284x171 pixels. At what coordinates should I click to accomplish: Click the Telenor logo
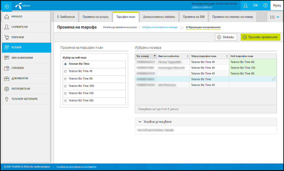(23, 6)
